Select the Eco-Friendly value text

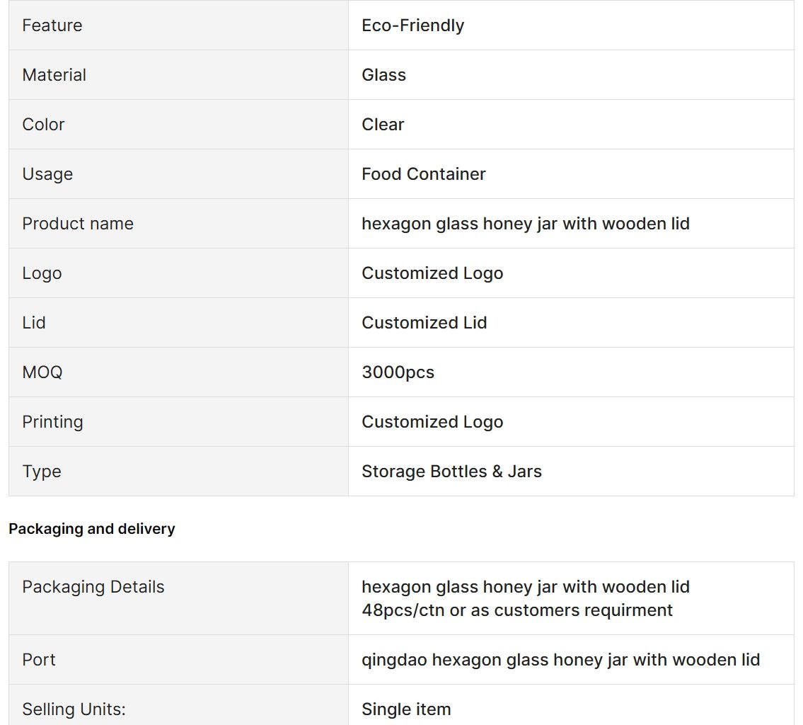(x=412, y=25)
